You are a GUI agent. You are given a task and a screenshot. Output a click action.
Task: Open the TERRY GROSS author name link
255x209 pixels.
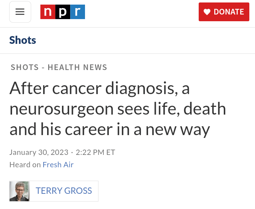pos(64,191)
